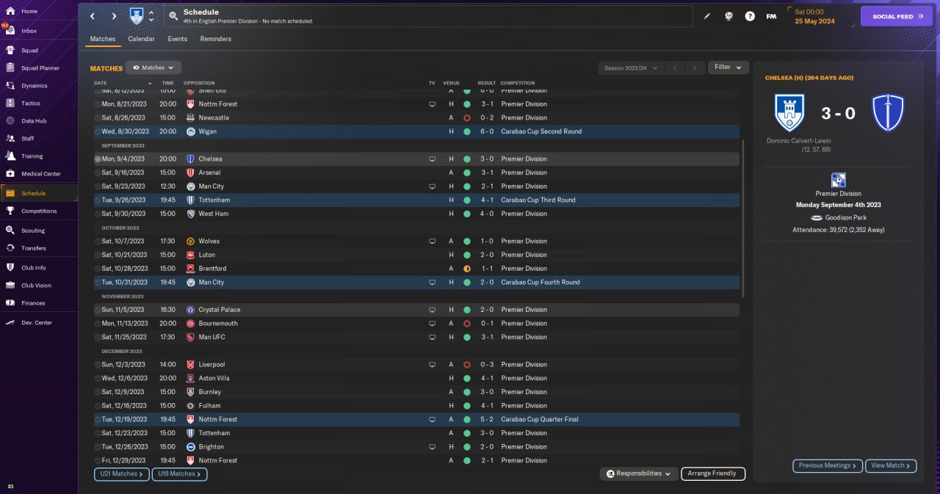
Task: Toggle the circle on Arsenal row
Action: (98, 172)
